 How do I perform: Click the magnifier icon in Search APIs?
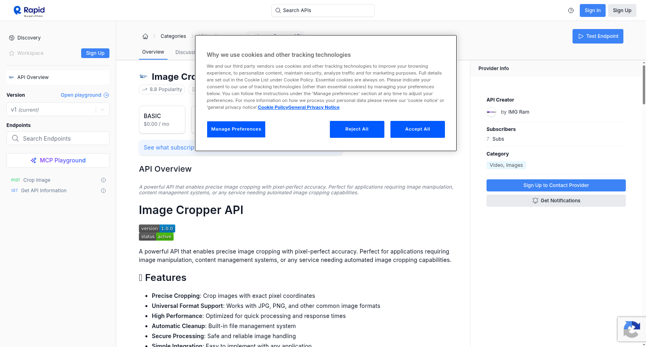tap(278, 10)
